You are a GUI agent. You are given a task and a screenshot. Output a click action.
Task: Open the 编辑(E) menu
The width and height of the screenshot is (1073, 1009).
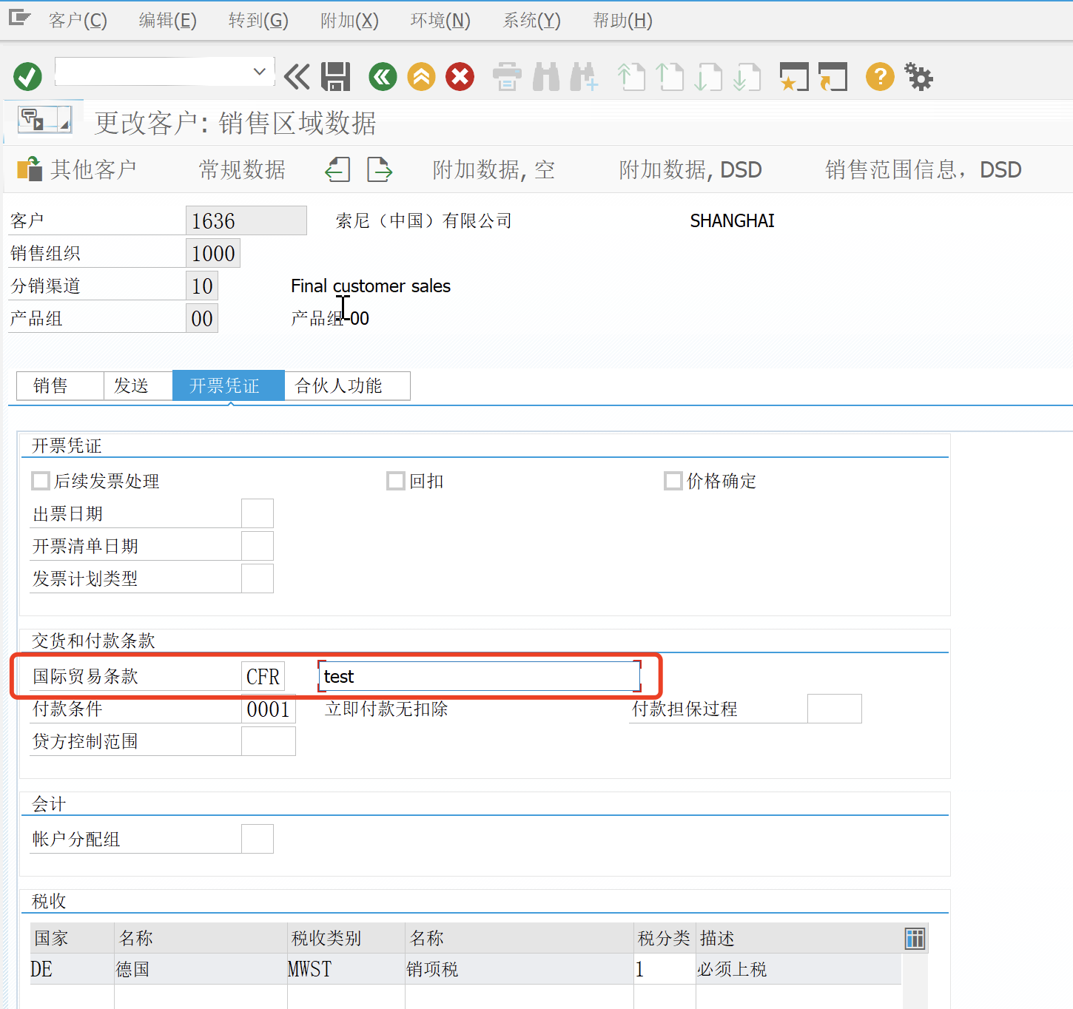tap(168, 21)
